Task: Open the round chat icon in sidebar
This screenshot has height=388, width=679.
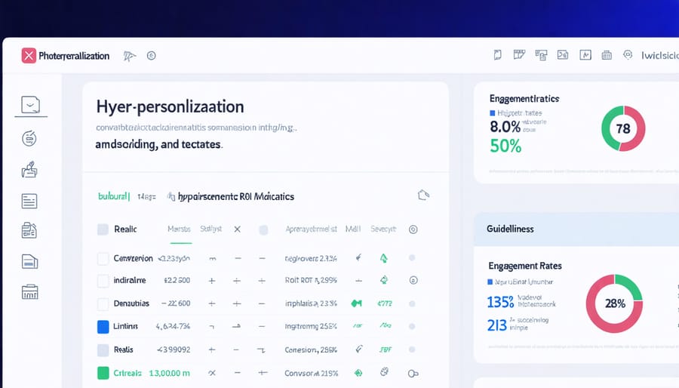Action: coord(29,139)
